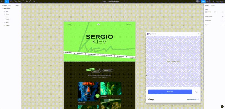Open the Resources components tool
225x109 pixels.
coord(27,1)
